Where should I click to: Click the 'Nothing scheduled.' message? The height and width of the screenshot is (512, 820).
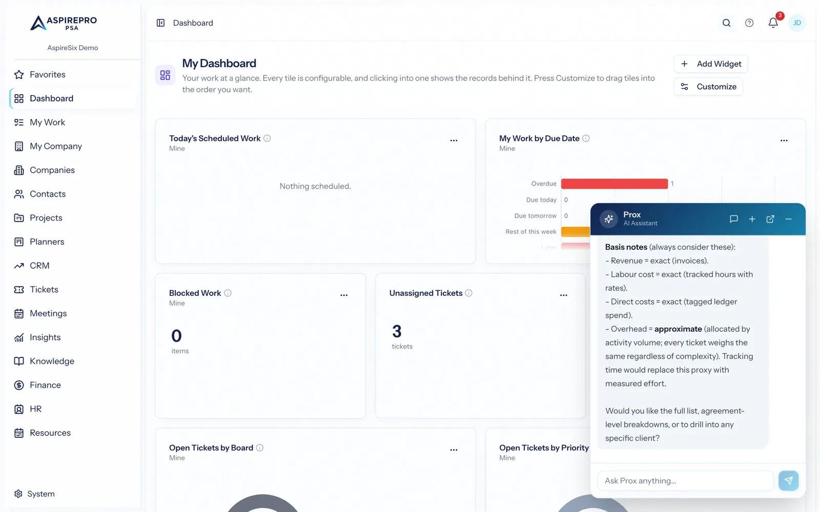click(x=315, y=186)
